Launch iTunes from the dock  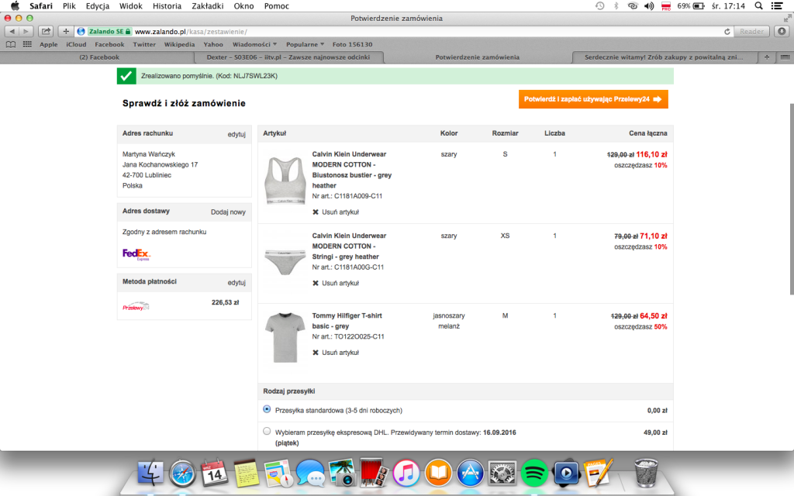(x=406, y=472)
